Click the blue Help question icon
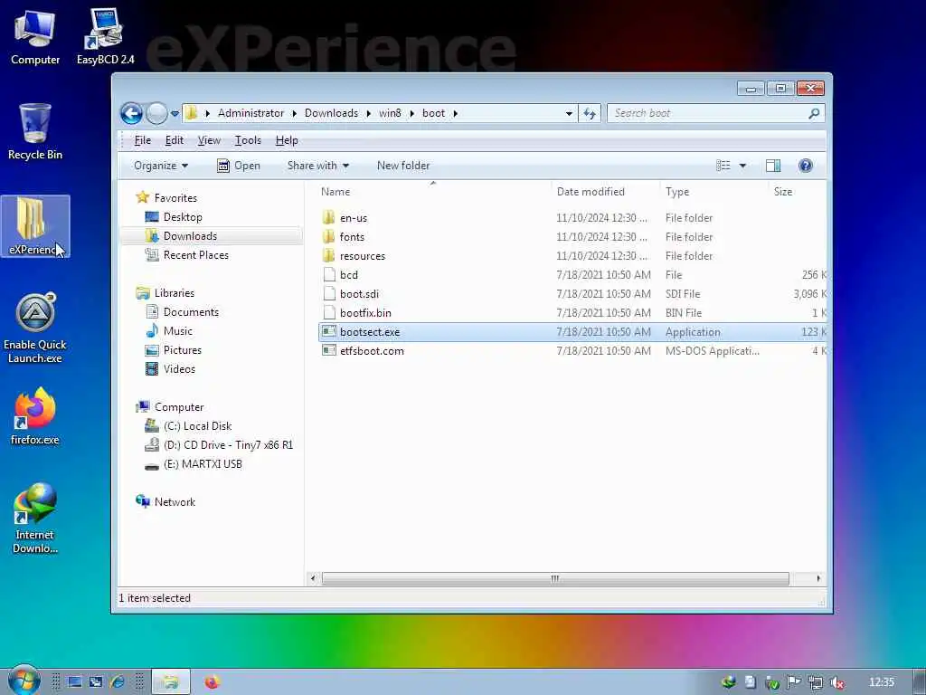926x695 pixels. [806, 167]
